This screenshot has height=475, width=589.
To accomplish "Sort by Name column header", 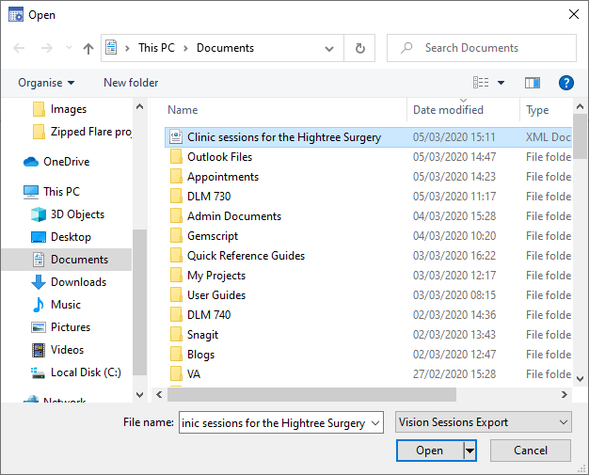I will [183, 110].
